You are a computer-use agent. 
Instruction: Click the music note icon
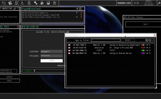(x=159, y=3)
